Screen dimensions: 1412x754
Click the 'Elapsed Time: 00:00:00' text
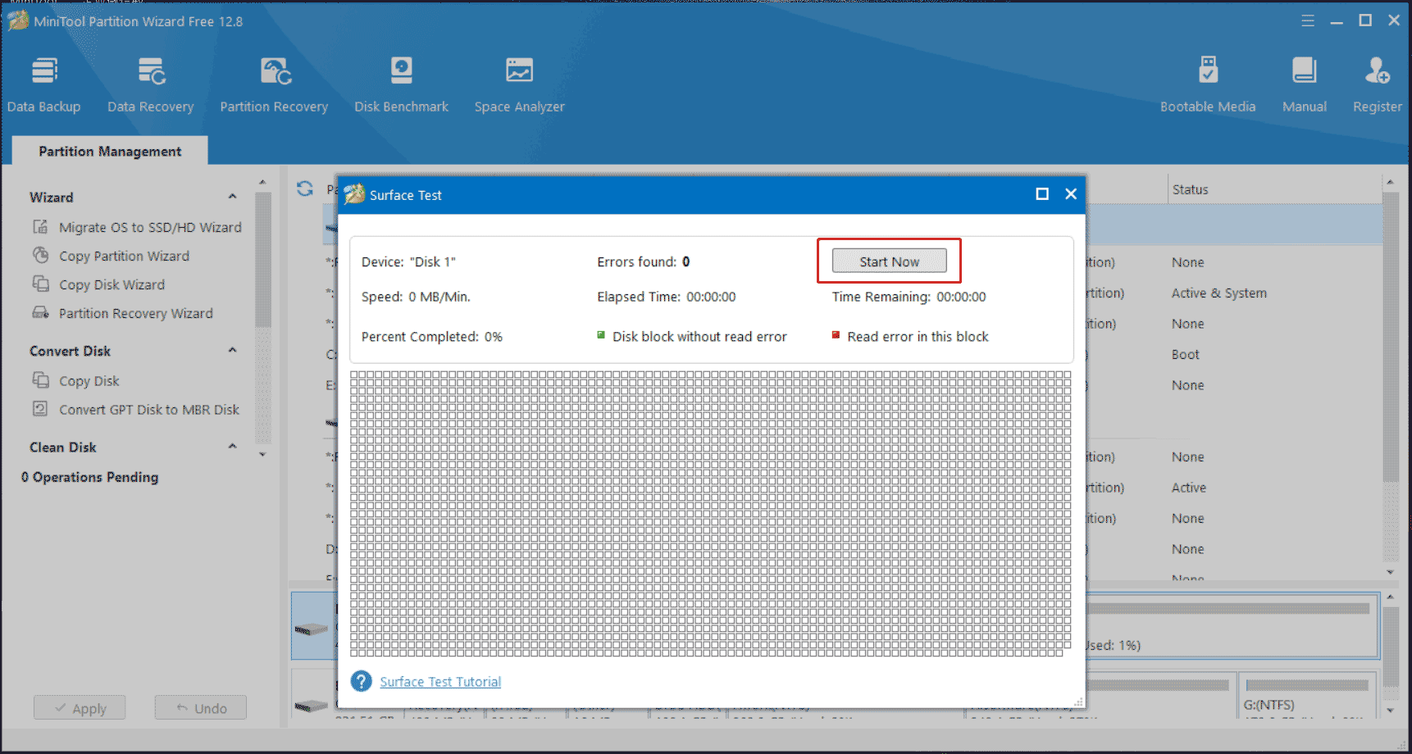(667, 297)
